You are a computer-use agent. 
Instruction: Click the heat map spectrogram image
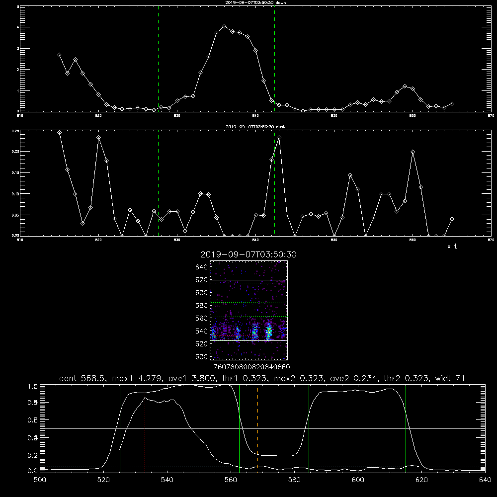click(x=248, y=310)
